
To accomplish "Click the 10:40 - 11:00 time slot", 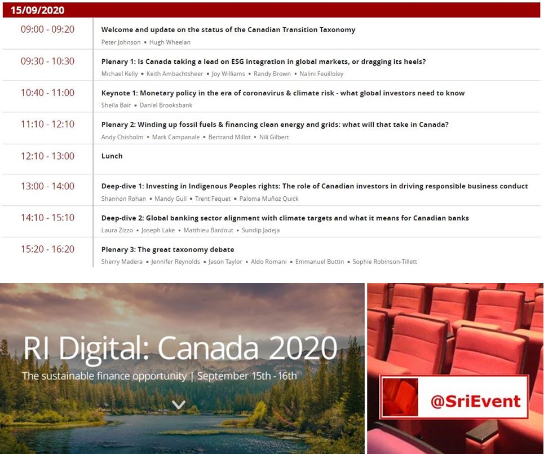I will 47,92.
